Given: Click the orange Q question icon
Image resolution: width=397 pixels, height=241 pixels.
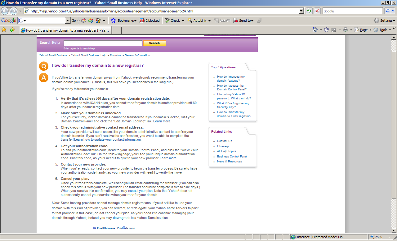Looking at the screenshot, I should (x=44, y=66).
